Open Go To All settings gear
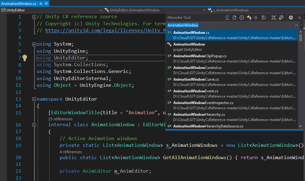This screenshot has width=305, height=181. [x=291, y=18]
